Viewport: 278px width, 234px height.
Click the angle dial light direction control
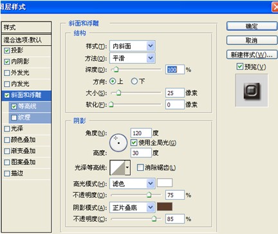pos(118,143)
